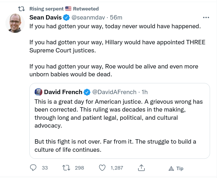
Task: Open the Sean Davis display name link
Action: coord(45,17)
